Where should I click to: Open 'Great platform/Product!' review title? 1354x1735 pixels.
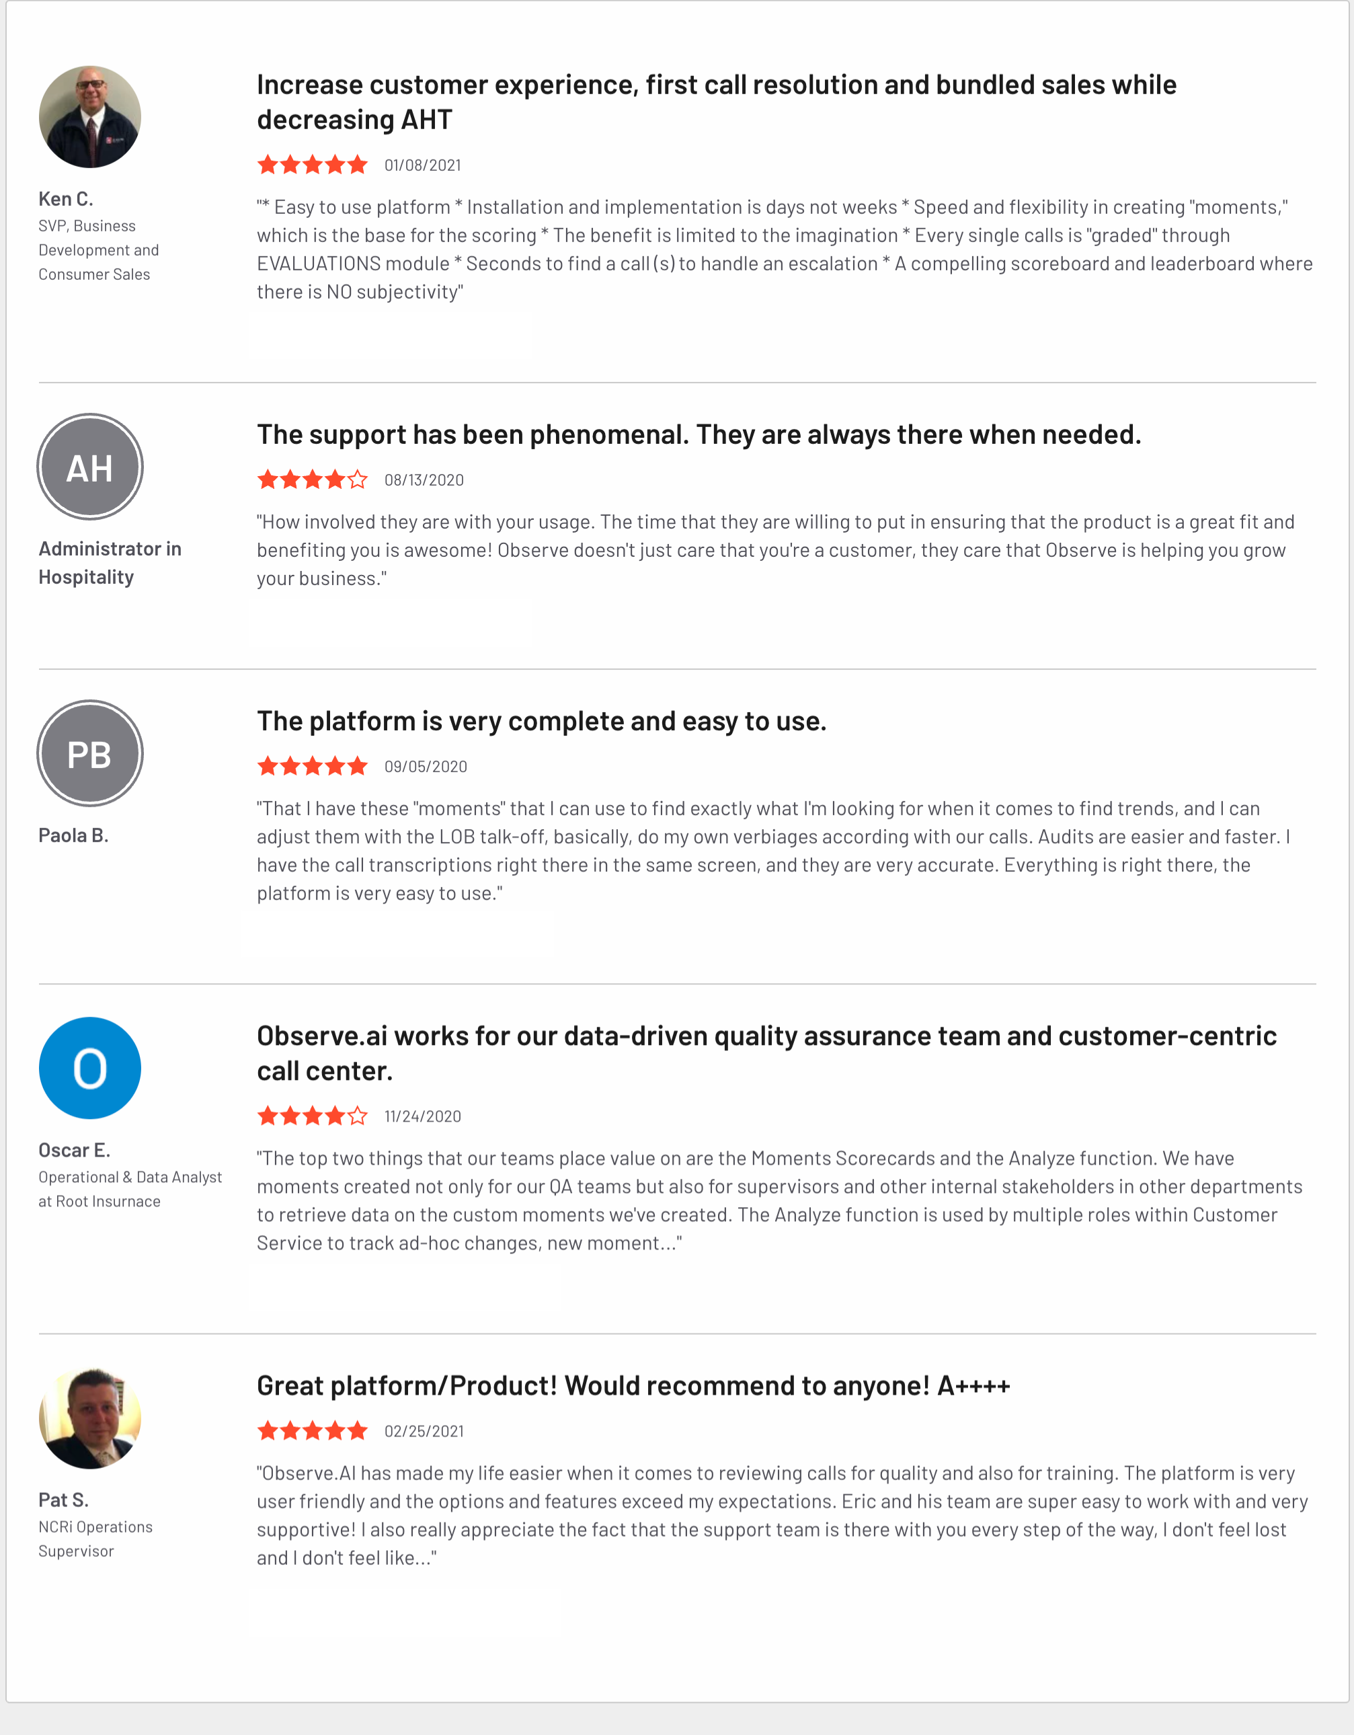[x=633, y=1385]
